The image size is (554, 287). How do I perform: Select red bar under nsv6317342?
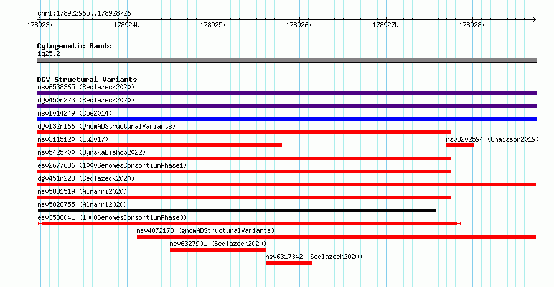[289, 263]
